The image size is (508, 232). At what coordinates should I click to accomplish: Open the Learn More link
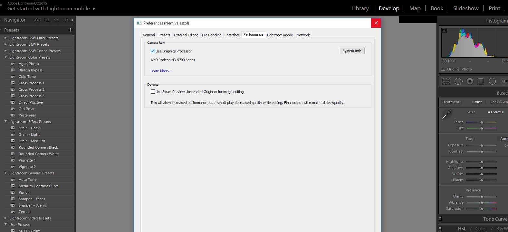click(x=161, y=71)
